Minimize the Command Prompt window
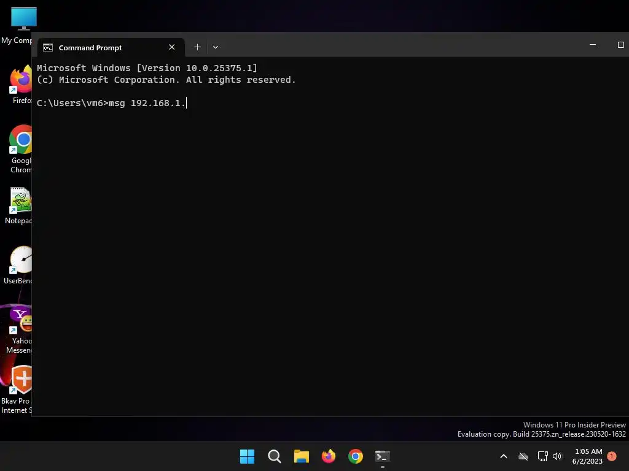The width and height of the screenshot is (629, 471). tap(593, 44)
